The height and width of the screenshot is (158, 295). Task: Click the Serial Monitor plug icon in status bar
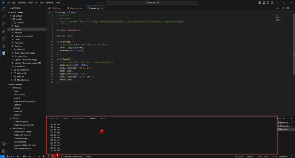53,157
